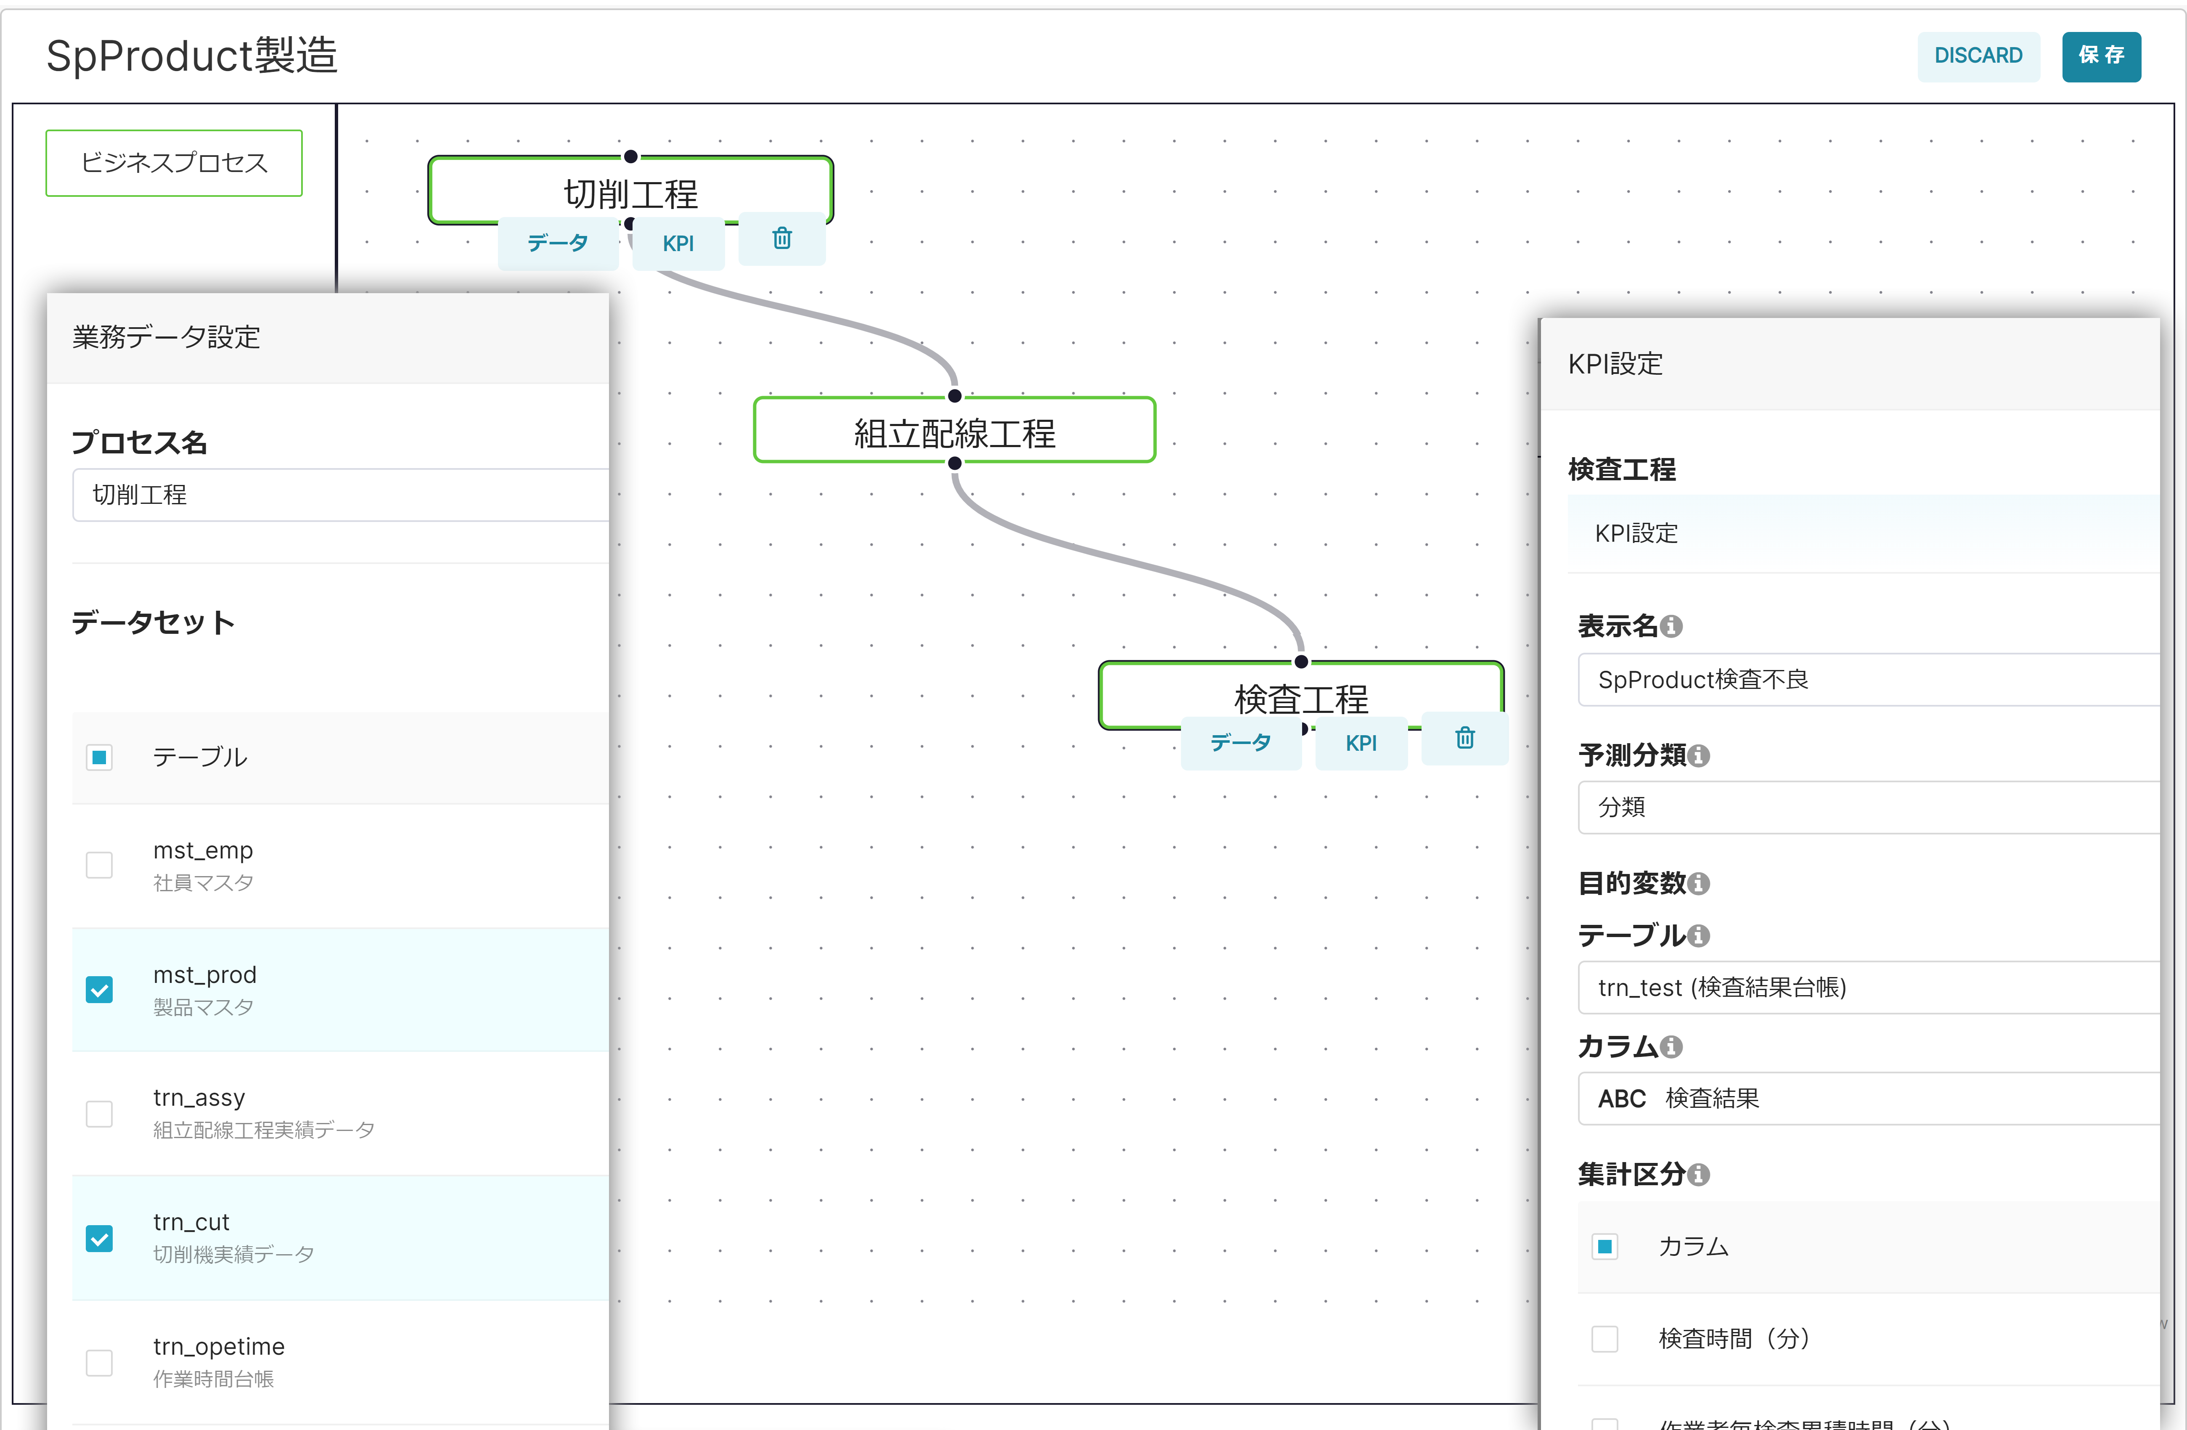Click top connector dot of 組立配線工程 node
This screenshot has width=2187, height=1430.
pyautogui.click(x=955, y=396)
